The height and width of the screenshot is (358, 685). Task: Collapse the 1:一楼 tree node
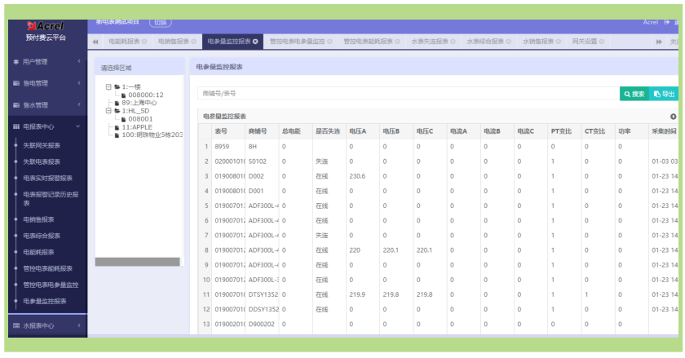tap(108, 87)
